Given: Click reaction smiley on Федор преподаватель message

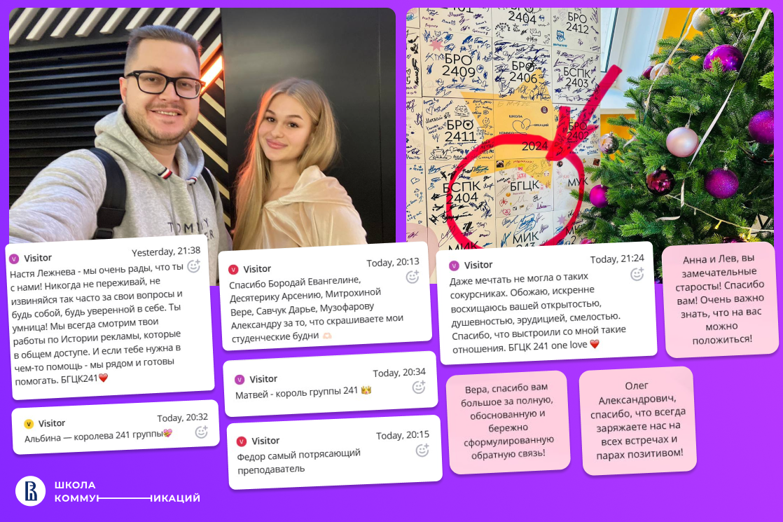Looking at the screenshot, I should click(422, 450).
